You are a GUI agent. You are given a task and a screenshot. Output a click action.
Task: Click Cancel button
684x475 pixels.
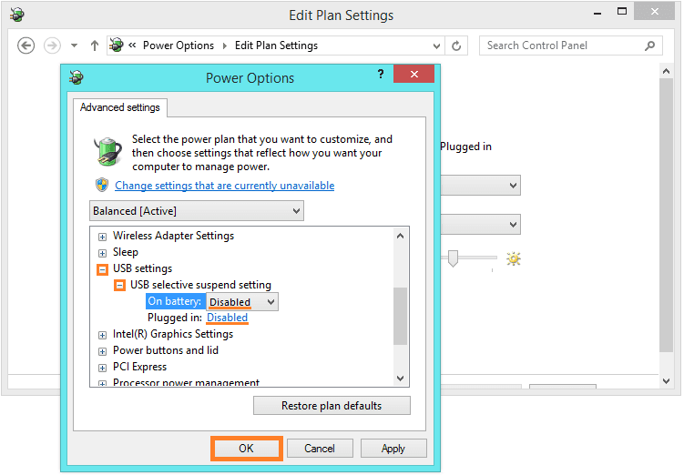click(x=320, y=449)
